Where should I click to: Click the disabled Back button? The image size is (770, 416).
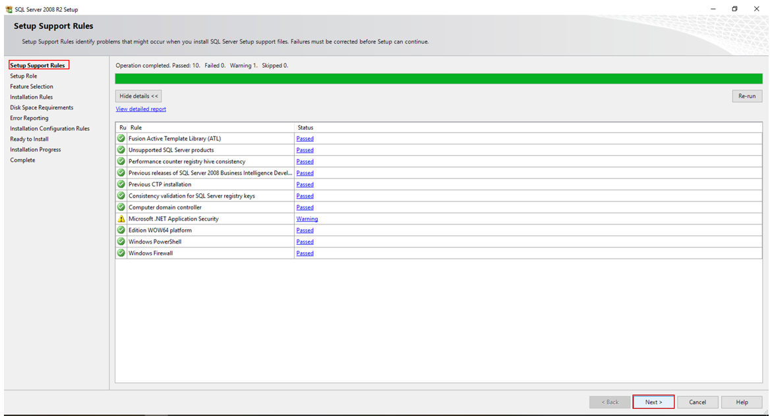coord(610,402)
